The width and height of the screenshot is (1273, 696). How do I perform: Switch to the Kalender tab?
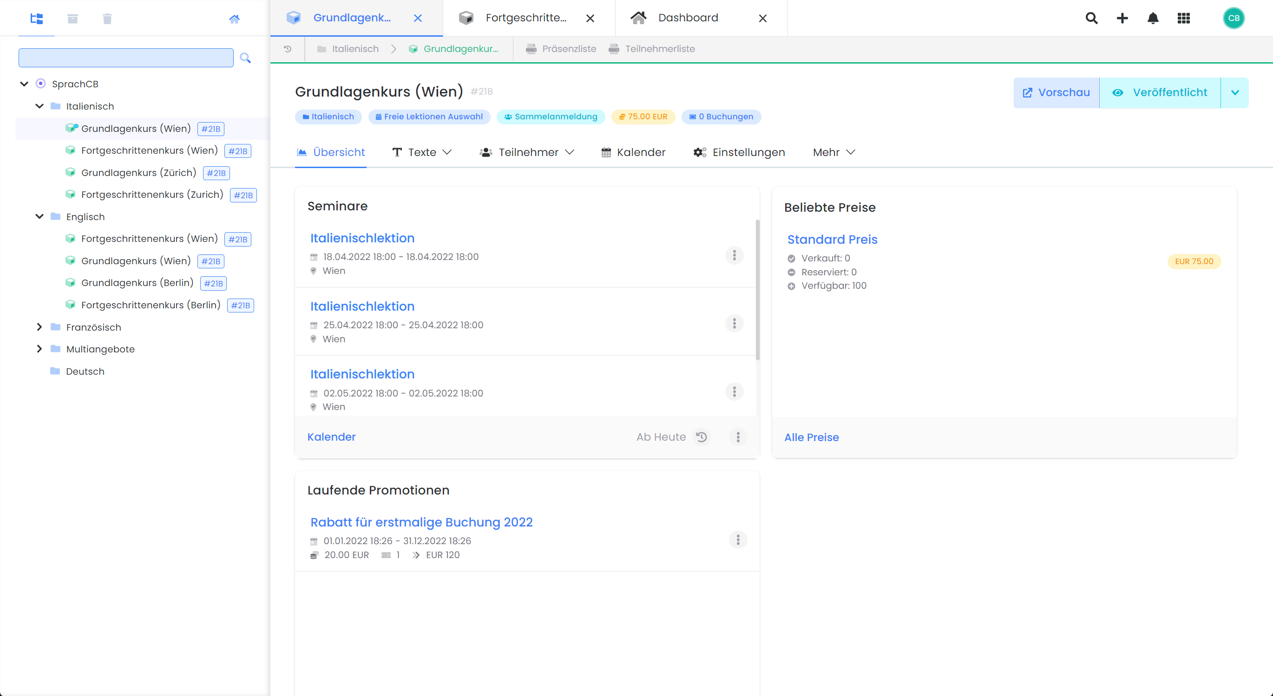633,152
